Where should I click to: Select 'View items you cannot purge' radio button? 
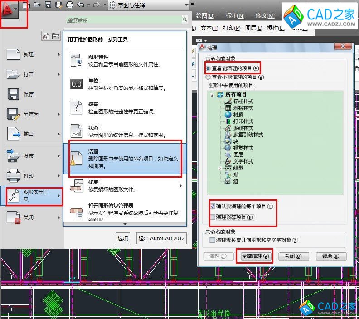coord(208,77)
